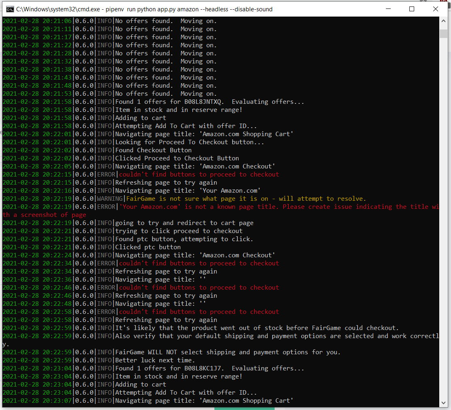Click the 20:22:48 empty page title line
The height and width of the screenshot is (410, 451).
pos(104,304)
